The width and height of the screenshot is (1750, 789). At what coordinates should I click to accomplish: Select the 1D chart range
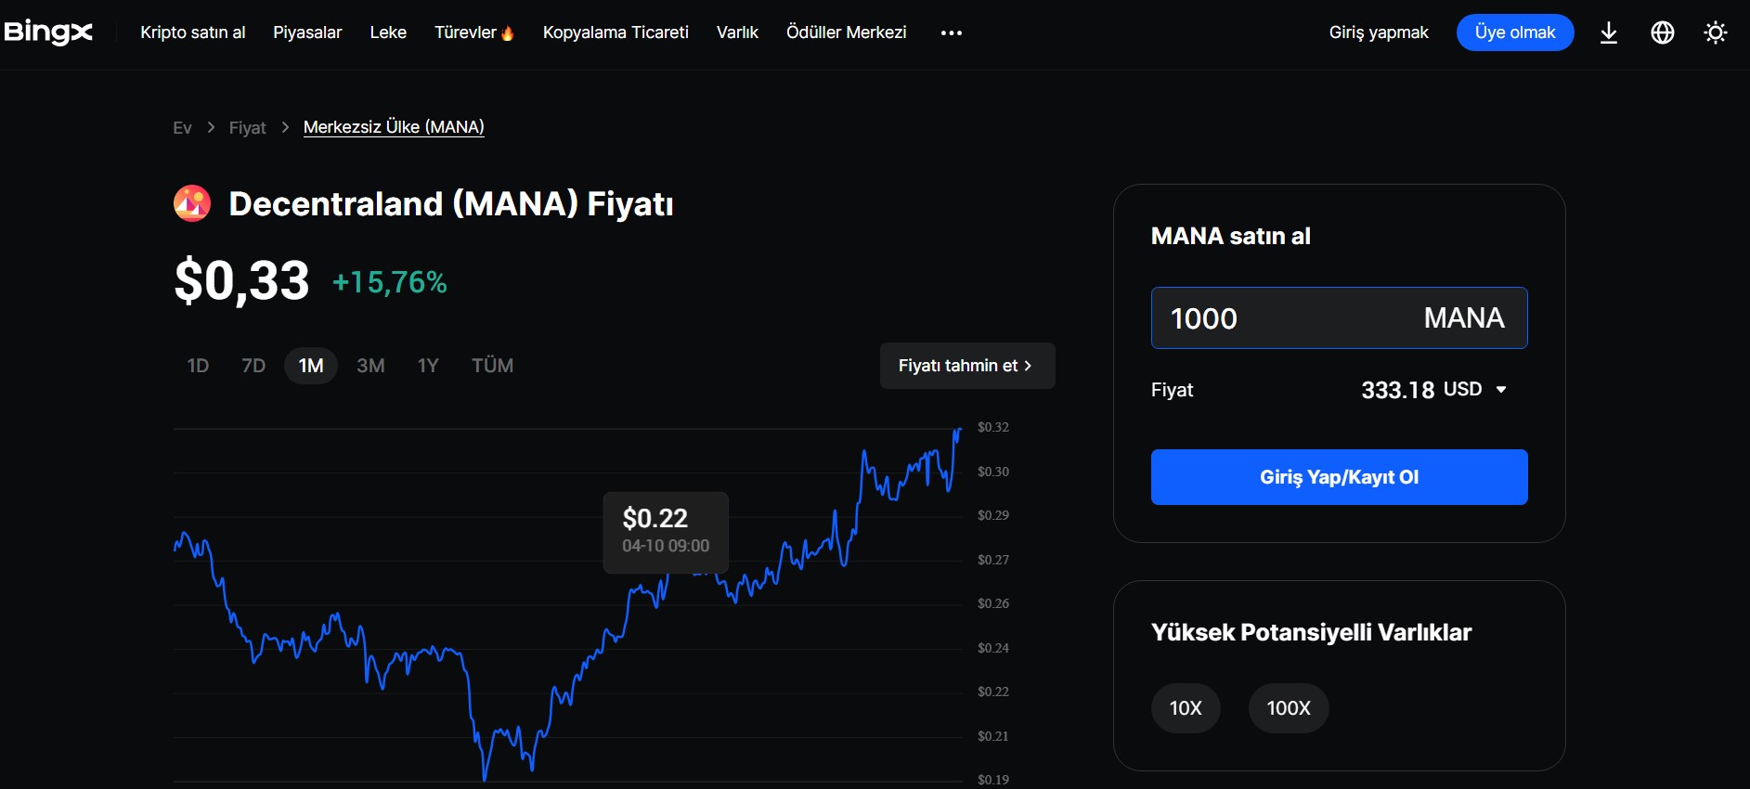[x=198, y=366]
